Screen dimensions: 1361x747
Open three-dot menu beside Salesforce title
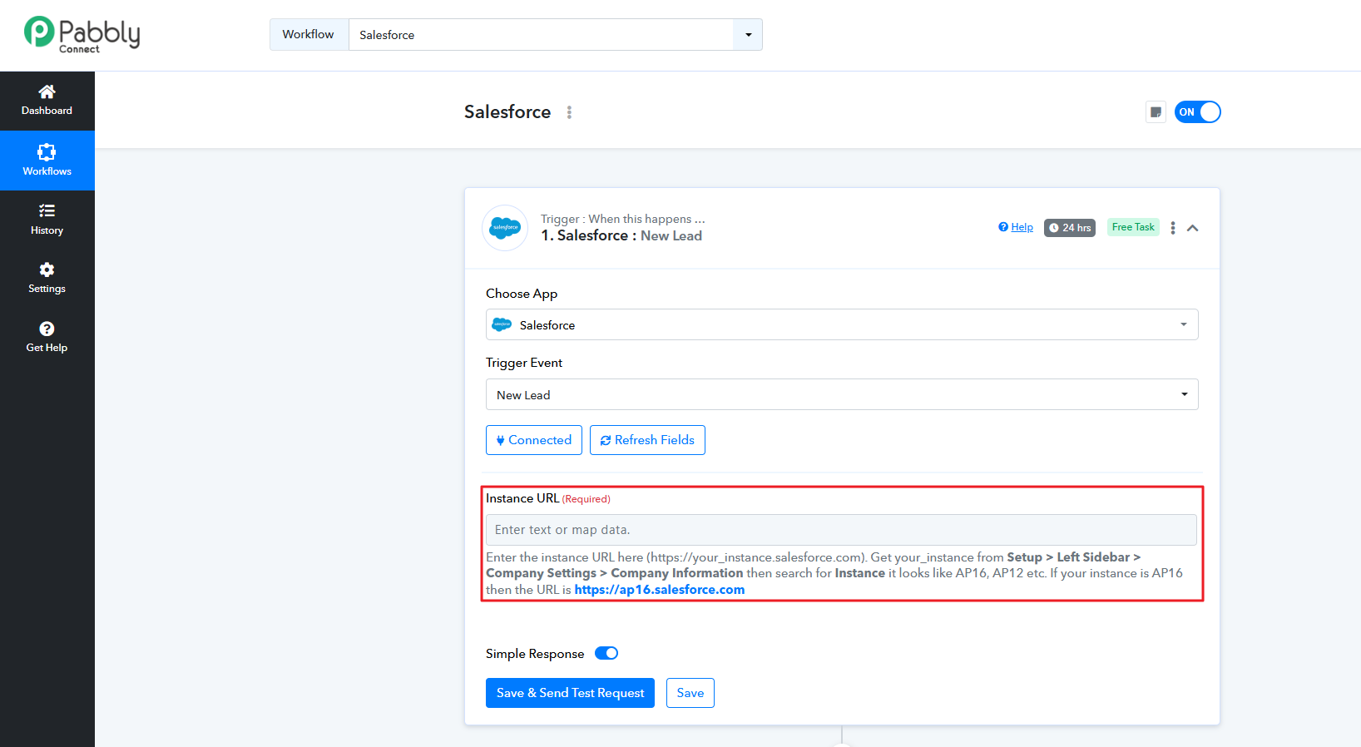(569, 112)
